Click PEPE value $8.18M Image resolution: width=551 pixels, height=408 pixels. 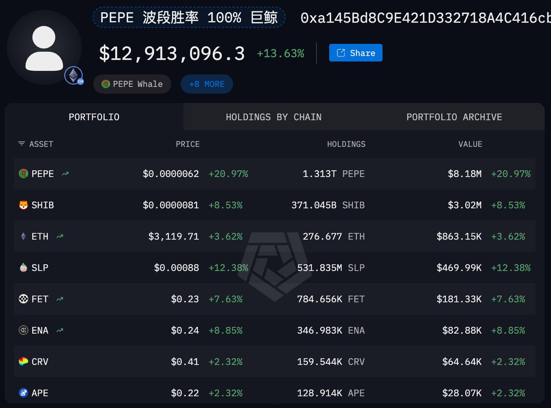(x=465, y=174)
